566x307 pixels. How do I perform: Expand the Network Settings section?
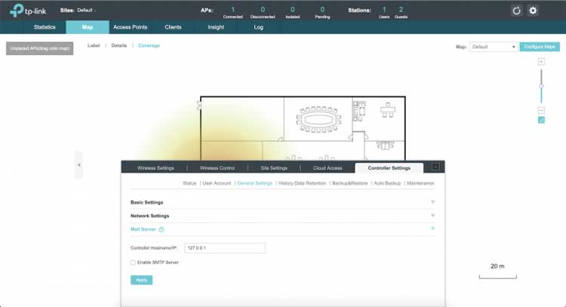tap(432, 216)
